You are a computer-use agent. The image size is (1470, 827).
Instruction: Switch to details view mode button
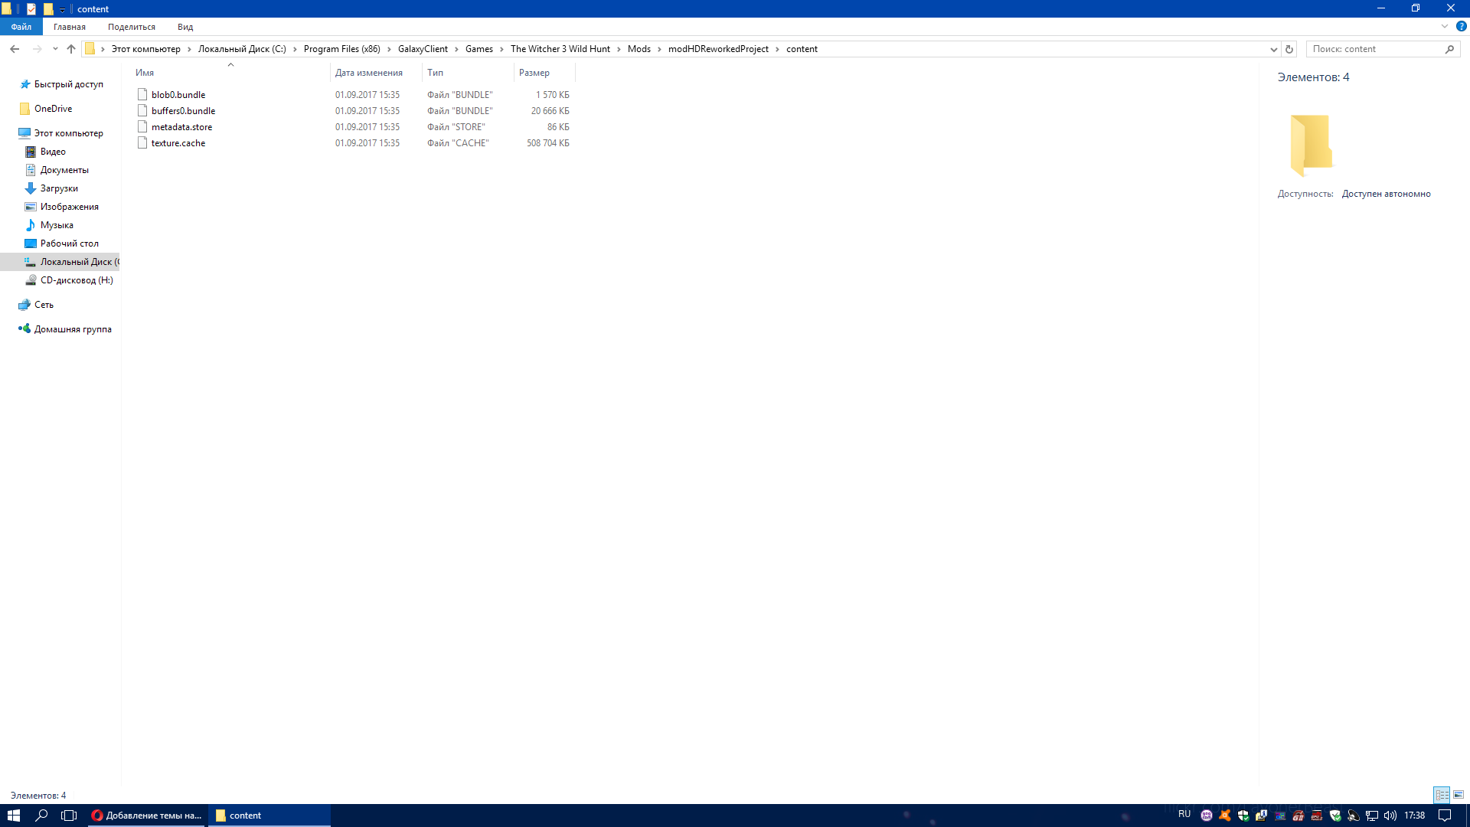[x=1442, y=795]
